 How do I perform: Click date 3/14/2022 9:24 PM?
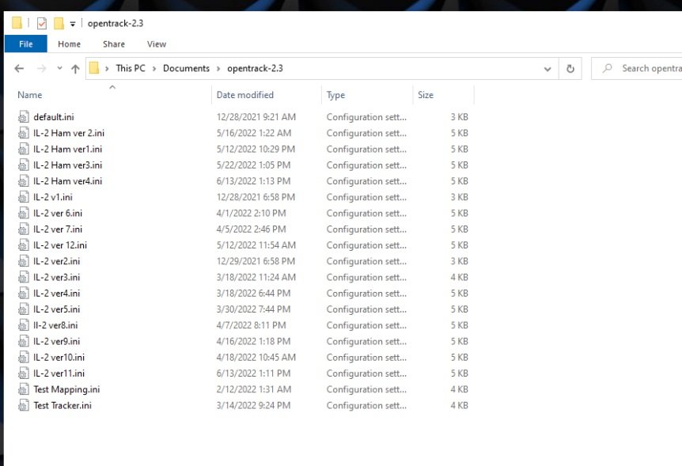pyautogui.click(x=253, y=406)
